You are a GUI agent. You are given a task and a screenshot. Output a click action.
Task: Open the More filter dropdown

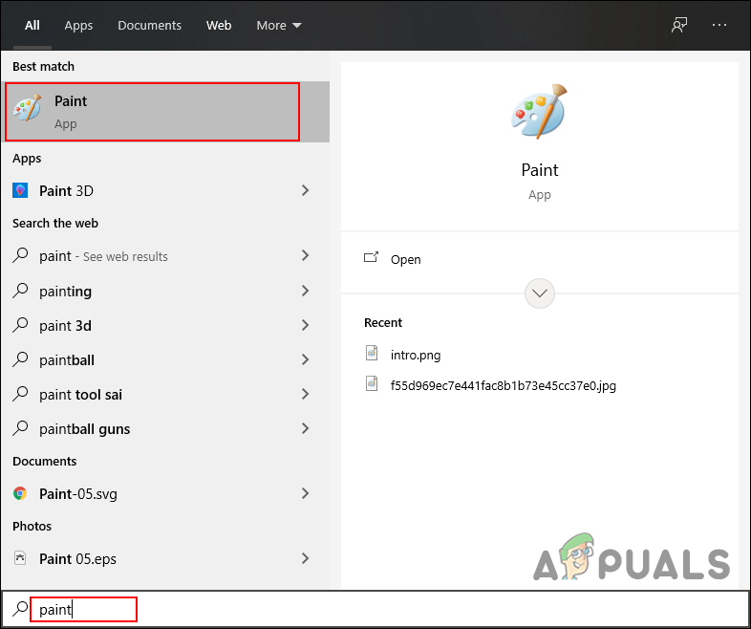click(279, 26)
